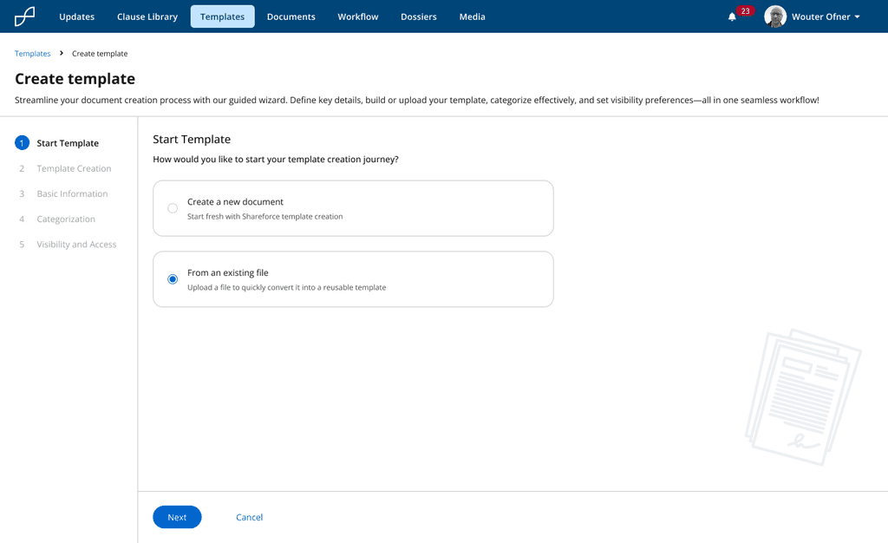Expand the Wouter Ofner user dropdown arrow
This screenshot has height=543, width=888.
(x=857, y=17)
